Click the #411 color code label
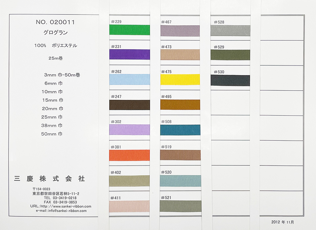 tap(116, 198)
